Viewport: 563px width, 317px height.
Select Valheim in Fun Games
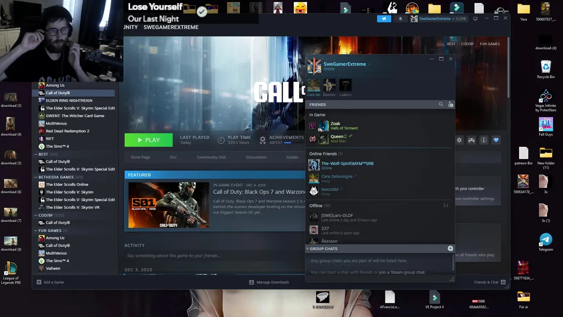[x=53, y=268]
